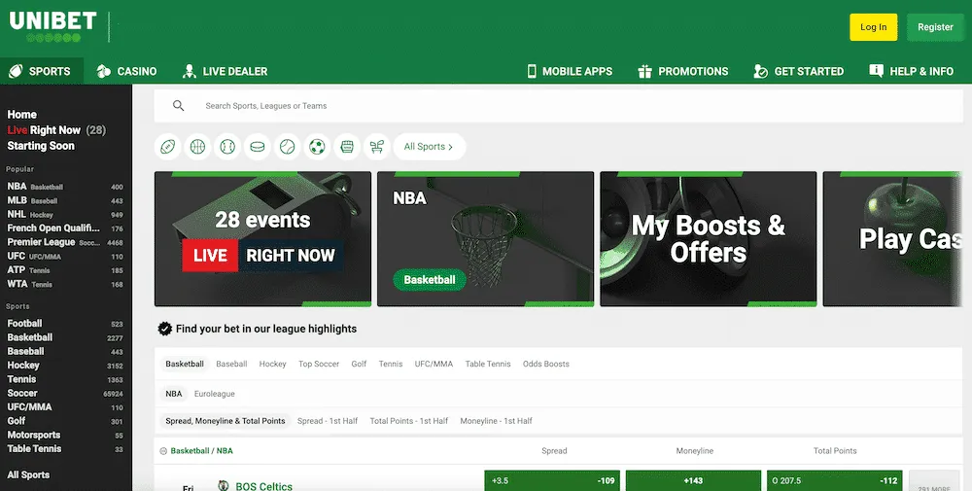Open MLB Baseball in Popular list
This screenshot has width=972, height=491.
click(65, 200)
